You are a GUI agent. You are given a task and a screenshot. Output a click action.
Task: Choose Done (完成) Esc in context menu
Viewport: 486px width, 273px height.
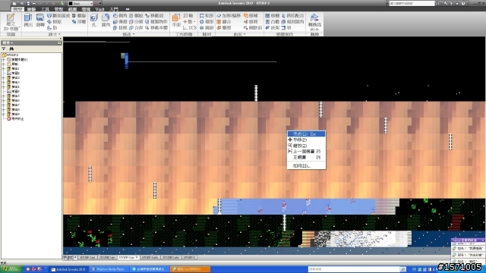pyautogui.click(x=306, y=134)
